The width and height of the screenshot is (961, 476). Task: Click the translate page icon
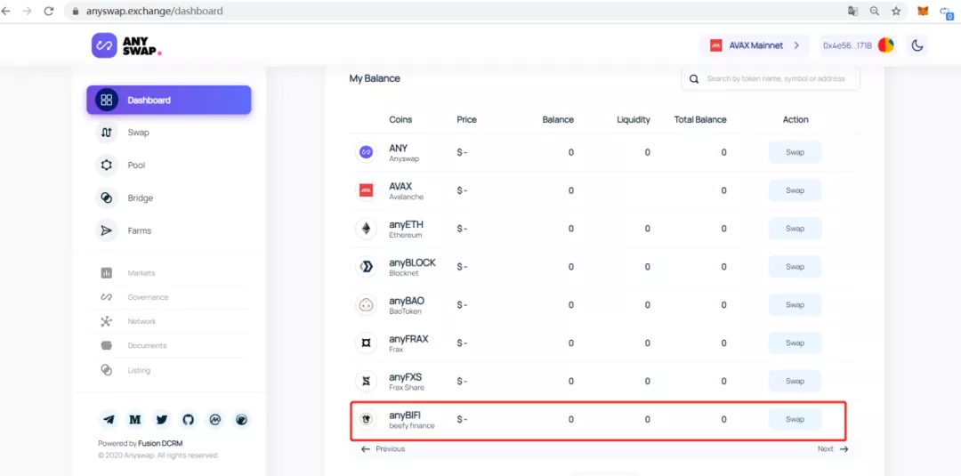coord(852,11)
